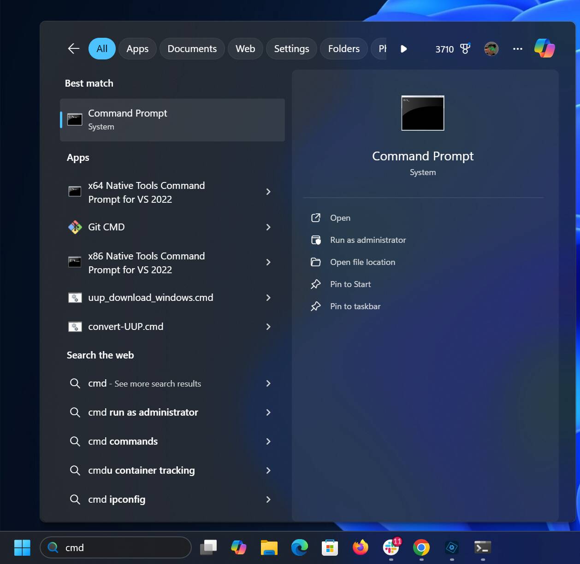This screenshot has width=580, height=564.
Task: Open the user profile avatar
Action: tap(491, 48)
